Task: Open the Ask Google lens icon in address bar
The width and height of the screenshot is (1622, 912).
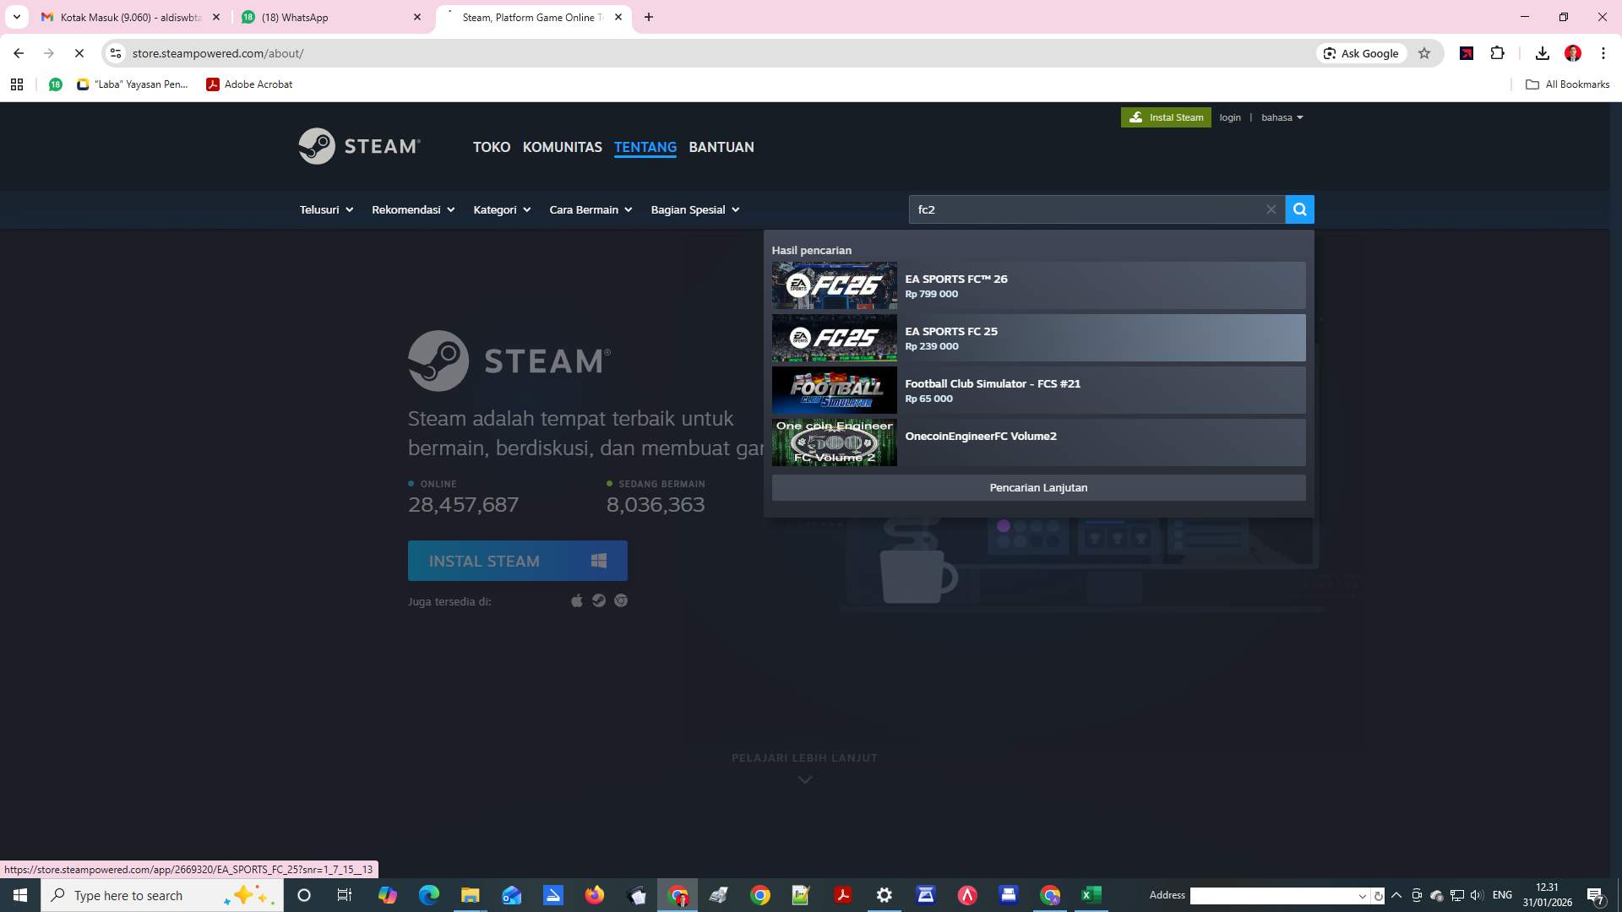Action: [x=1327, y=52]
